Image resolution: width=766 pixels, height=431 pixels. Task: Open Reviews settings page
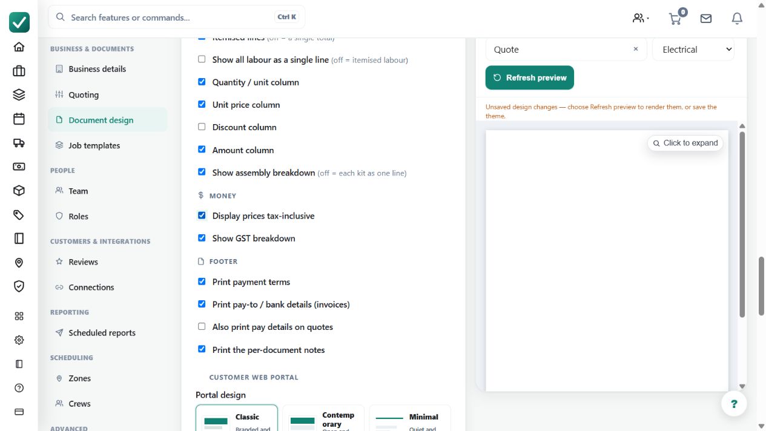107,262
